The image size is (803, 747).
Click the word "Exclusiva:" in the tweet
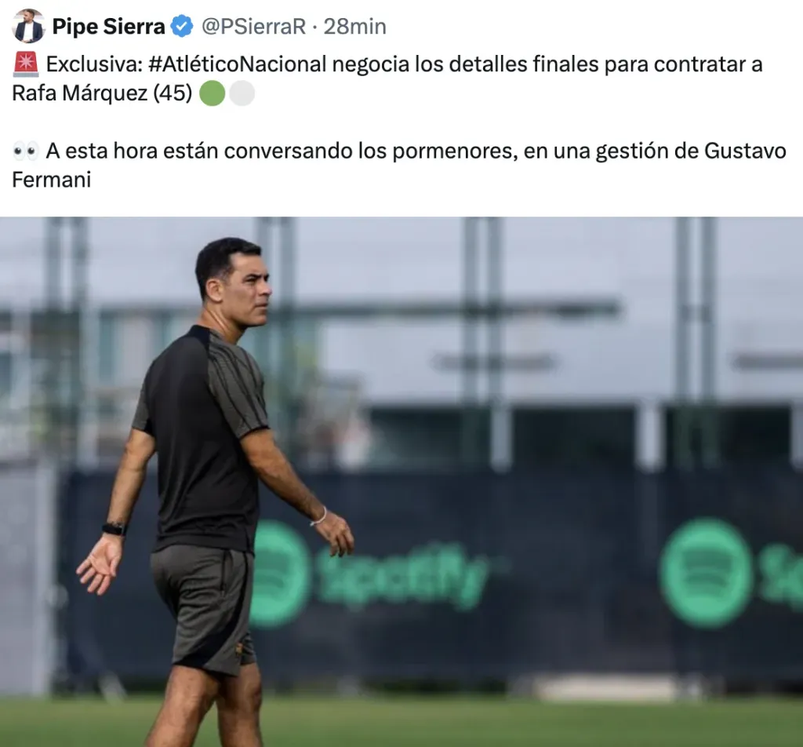tap(94, 64)
